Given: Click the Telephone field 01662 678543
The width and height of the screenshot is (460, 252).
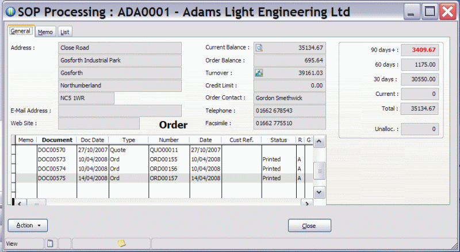Looking at the screenshot, I should (290, 111).
